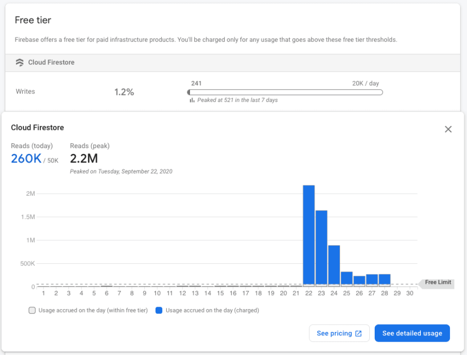Click the '20K / day' limit label
467x355 pixels.
pos(366,83)
